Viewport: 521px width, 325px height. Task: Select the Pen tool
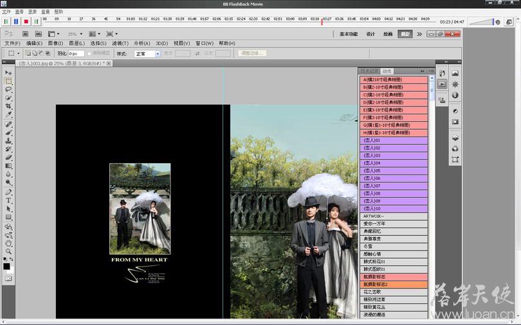tap(8, 192)
